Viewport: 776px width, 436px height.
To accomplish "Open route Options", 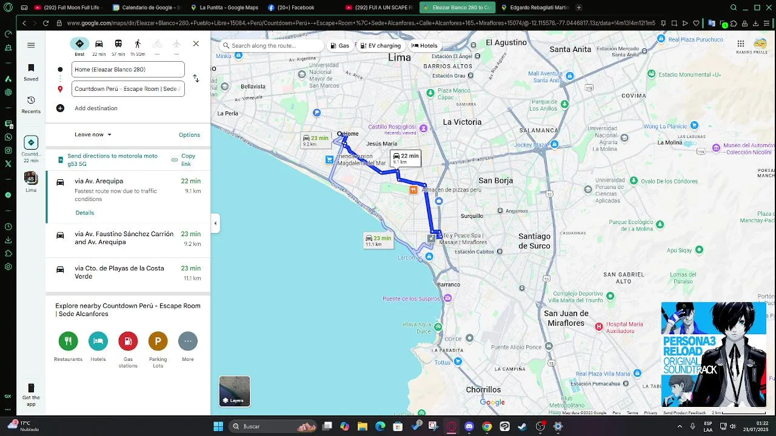I will [x=189, y=135].
